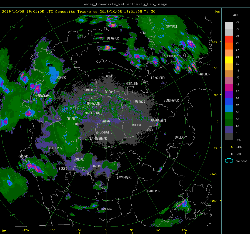Image resolution: width=250 pixels, height=234 pixels.
Task: Click the NAVALGUND city label
Action: pyautogui.click(x=92, y=113)
